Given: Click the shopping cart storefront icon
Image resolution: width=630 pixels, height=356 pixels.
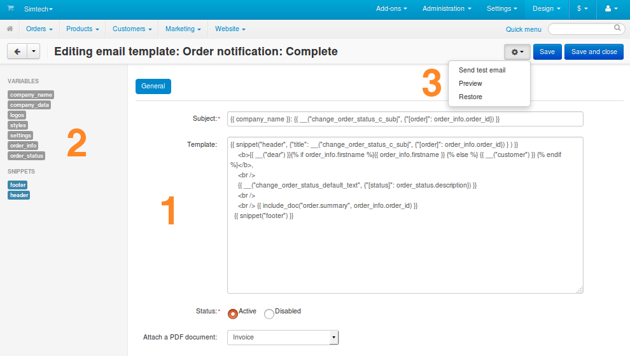Looking at the screenshot, I should (10, 8).
